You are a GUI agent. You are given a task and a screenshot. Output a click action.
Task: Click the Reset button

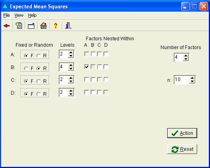tap(182, 149)
